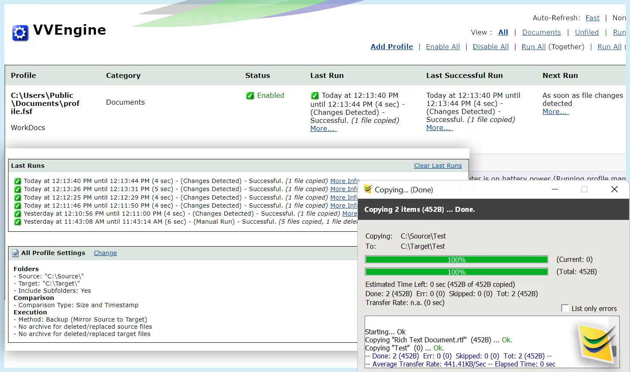The width and height of the screenshot is (630, 372).
Task: Click 'Comparison Type: Size and Timestamp' line
Action: click(x=76, y=305)
